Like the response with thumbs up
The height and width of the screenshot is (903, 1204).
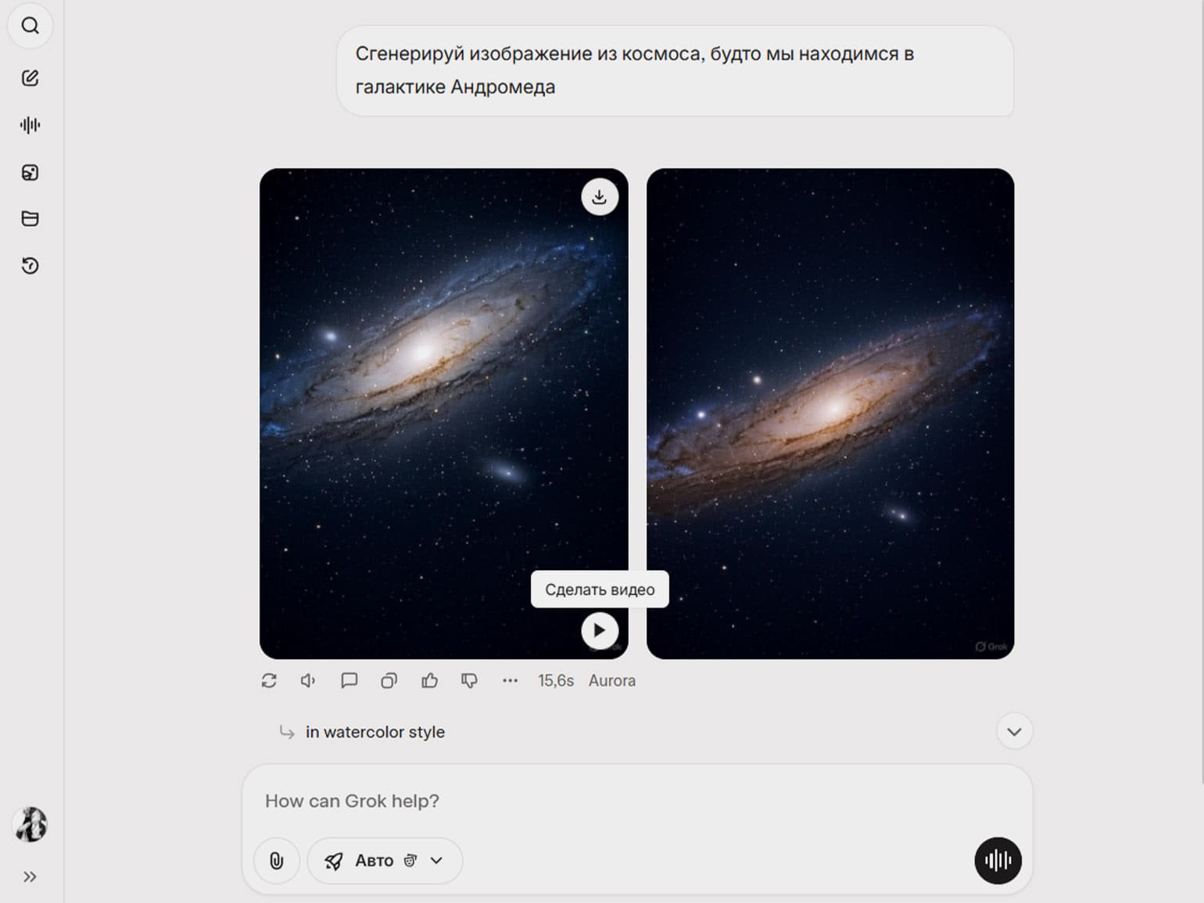pyautogui.click(x=429, y=681)
